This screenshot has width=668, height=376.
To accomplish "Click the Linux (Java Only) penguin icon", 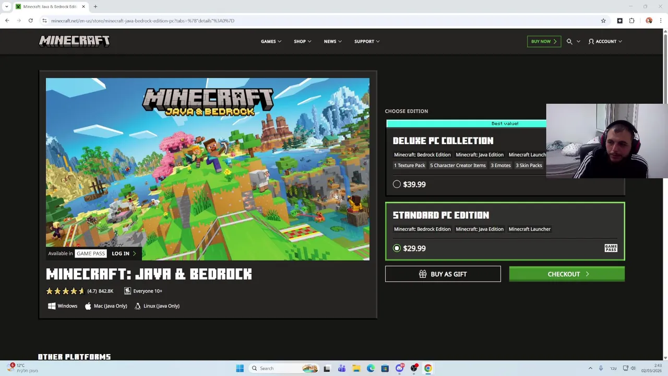I will [x=138, y=306].
